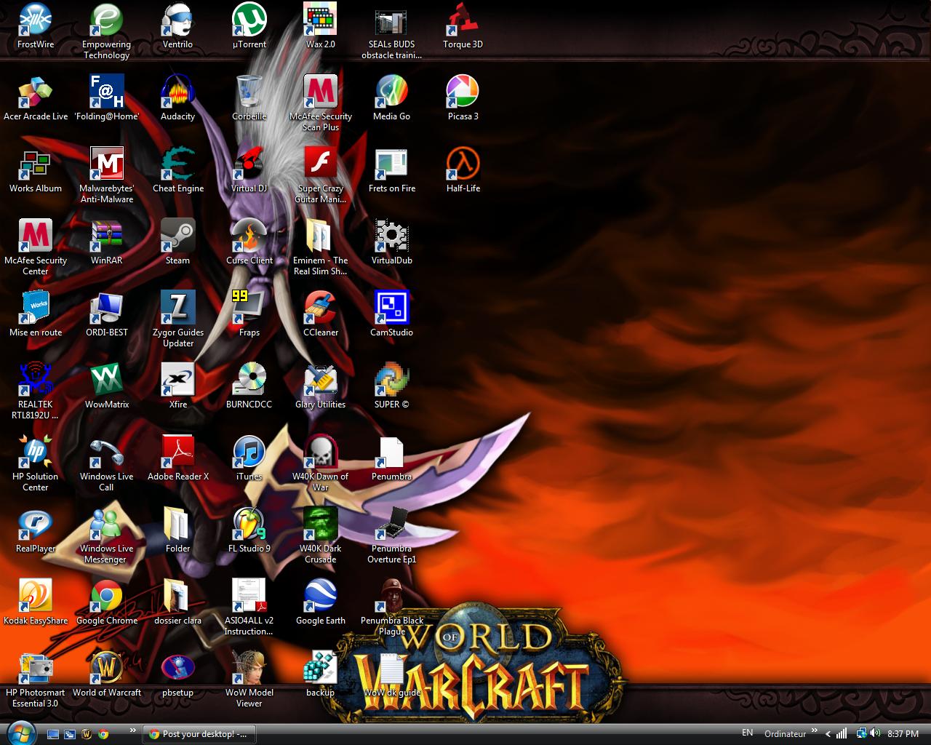Switch to the 'Post your desktop!' window
Screen dimensions: 931x745
(199, 734)
